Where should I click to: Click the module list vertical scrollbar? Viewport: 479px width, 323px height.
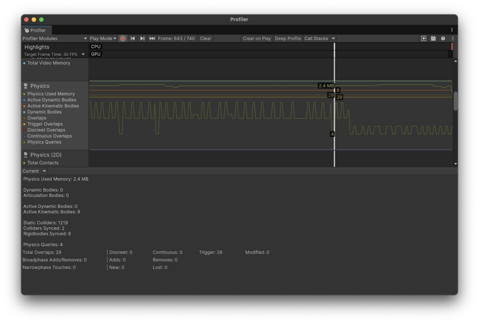click(x=455, y=101)
